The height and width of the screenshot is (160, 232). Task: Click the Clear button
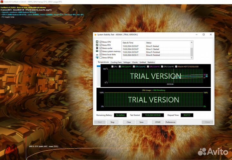pyautogui.click(x=129, y=122)
